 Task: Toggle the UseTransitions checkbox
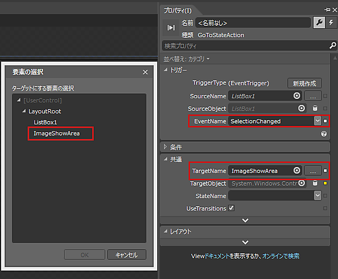tap(232, 208)
